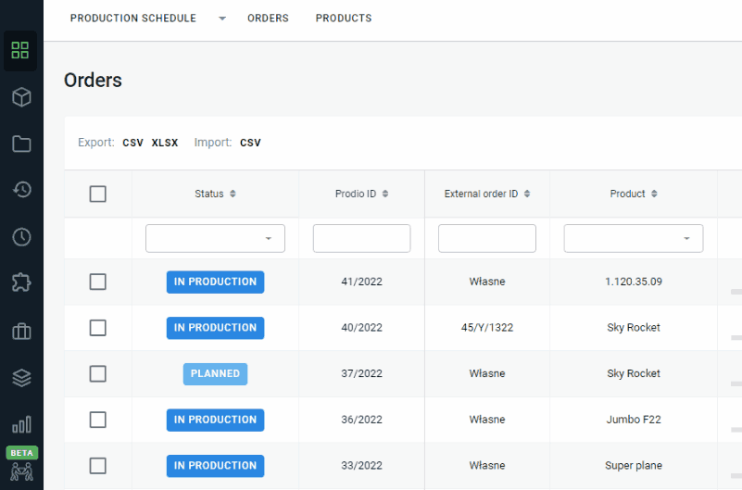Screen dimensions: 742x490
Task: Sort table by Status column arrows
Action: tap(233, 194)
